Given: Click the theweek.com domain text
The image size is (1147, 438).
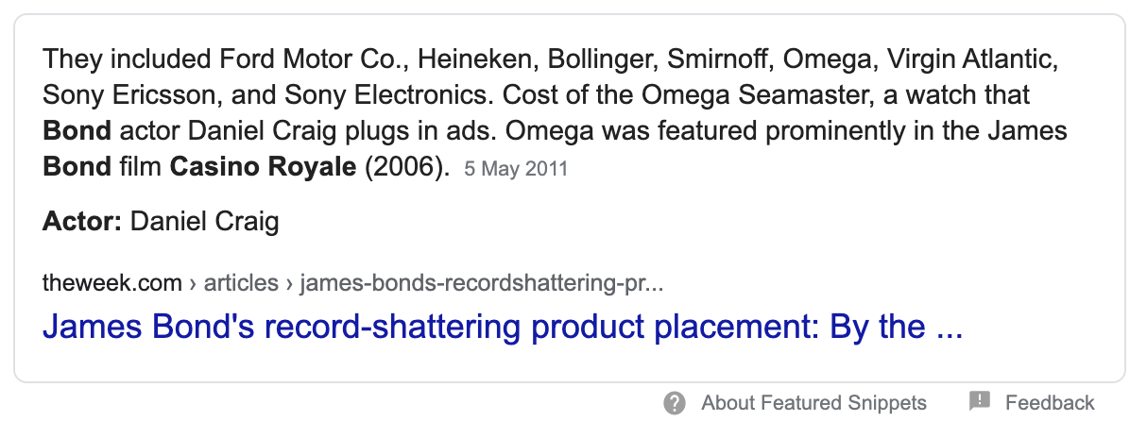Looking at the screenshot, I should pyautogui.click(x=111, y=282).
